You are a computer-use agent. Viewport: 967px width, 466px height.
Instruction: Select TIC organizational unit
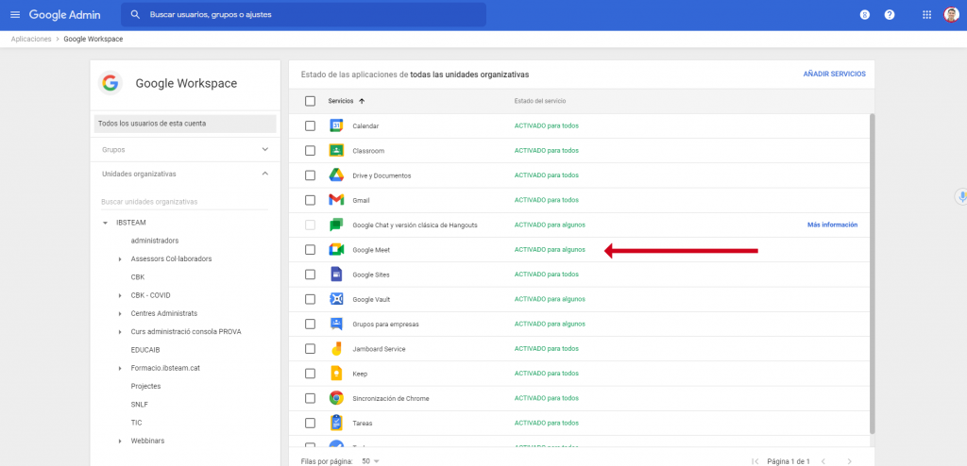click(x=136, y=423)
